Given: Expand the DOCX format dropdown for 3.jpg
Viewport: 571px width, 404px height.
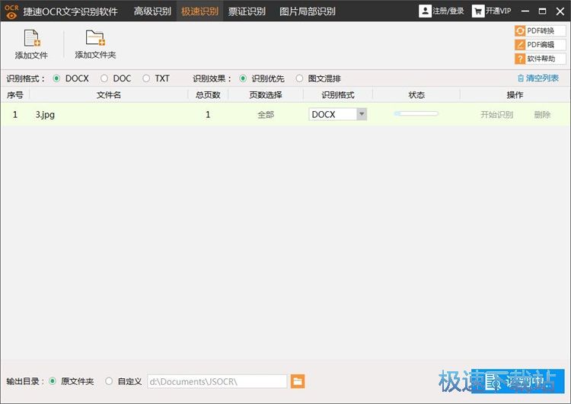Looking at the screenshot, I should 361,114.
